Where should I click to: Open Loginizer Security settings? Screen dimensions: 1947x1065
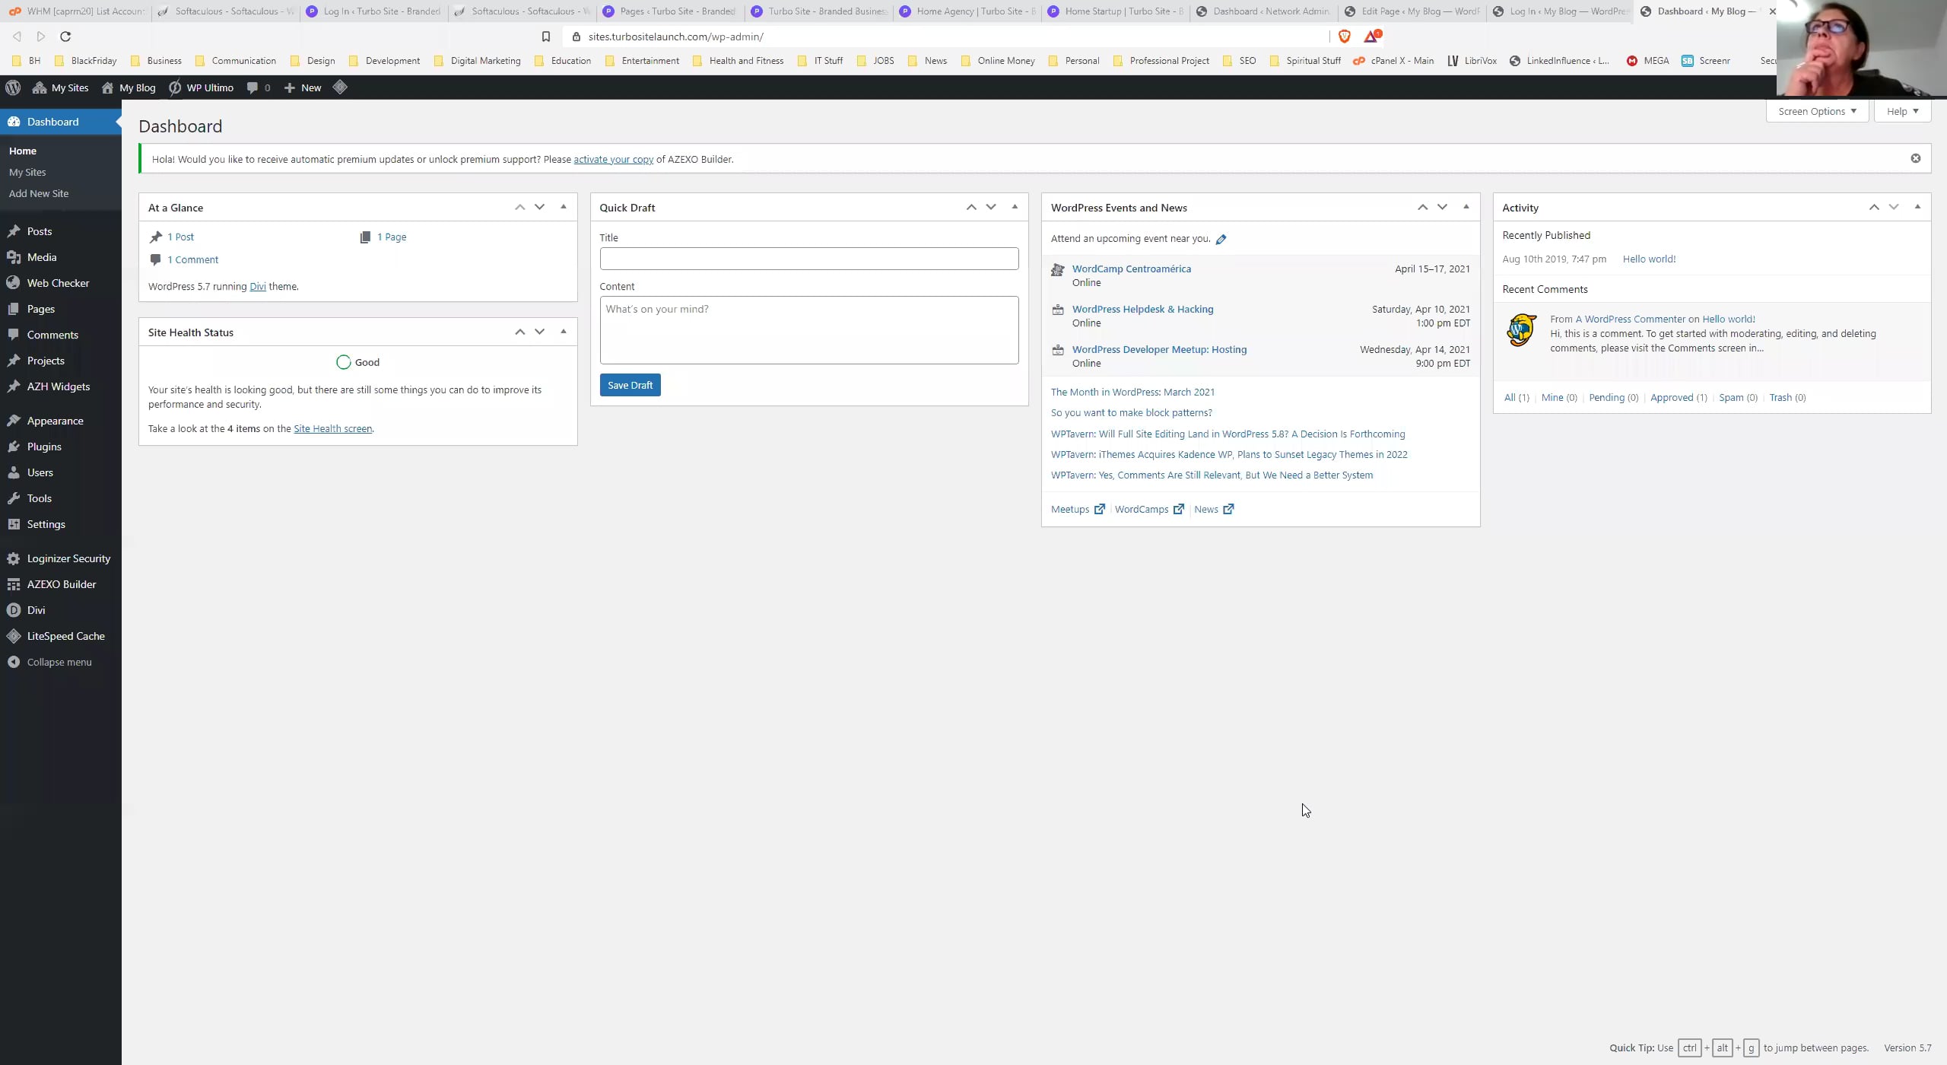coord(68,558)
